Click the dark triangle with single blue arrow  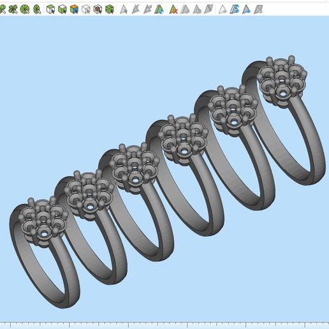coord(246,10)
